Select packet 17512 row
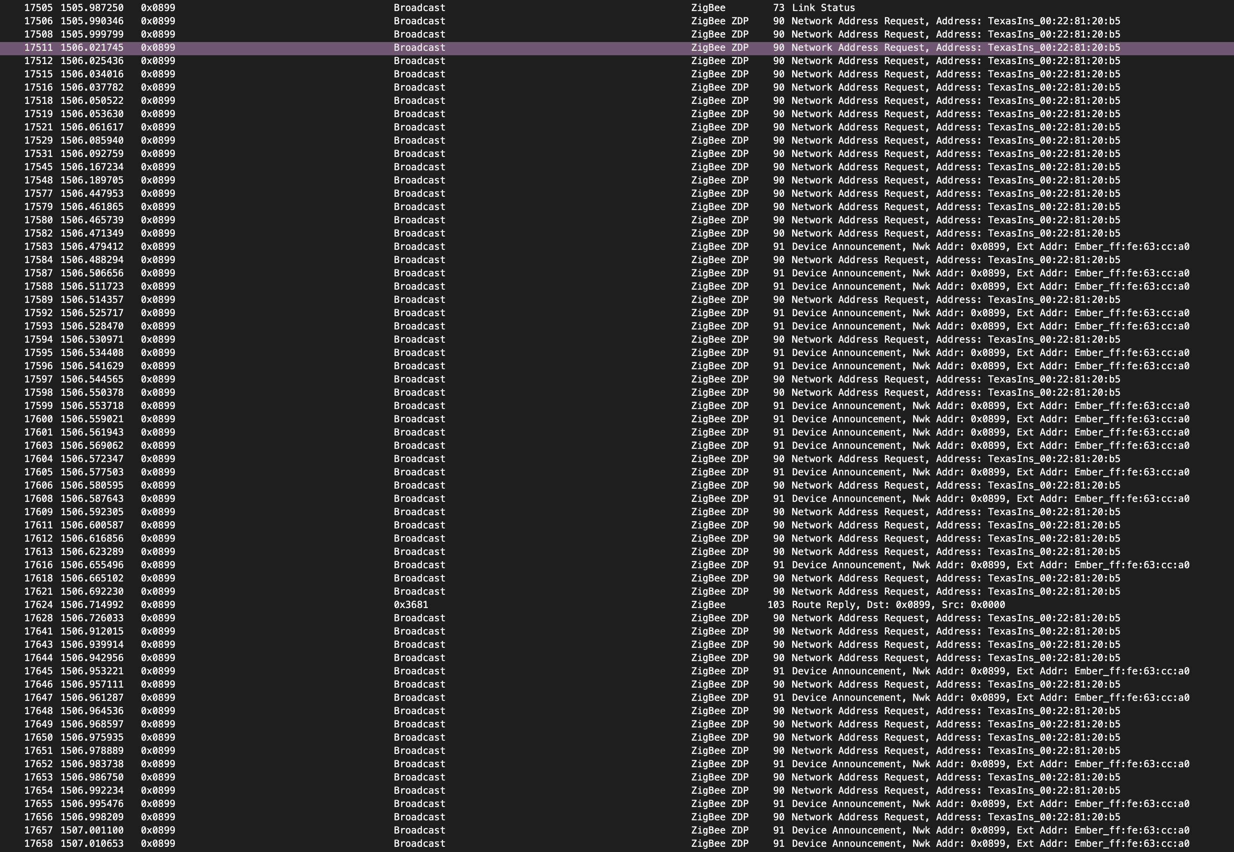The image size is (1234, 852). (x=38, y=61)
